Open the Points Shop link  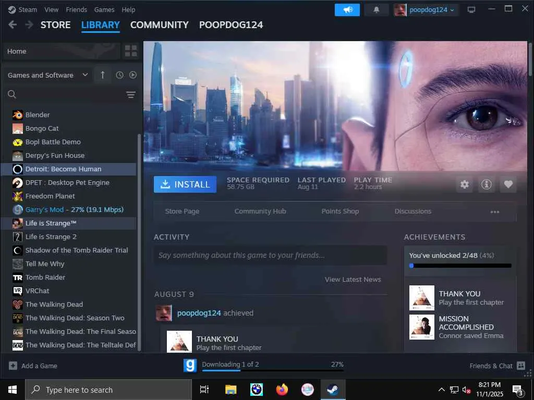[340, 211]
